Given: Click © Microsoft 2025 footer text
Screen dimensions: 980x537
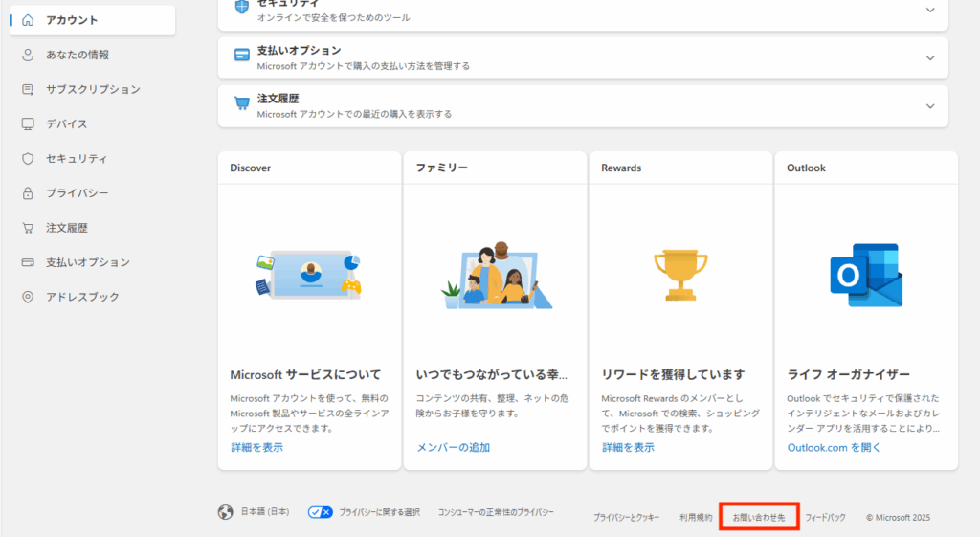Looking at the screenshot, I should coord(898,518).
